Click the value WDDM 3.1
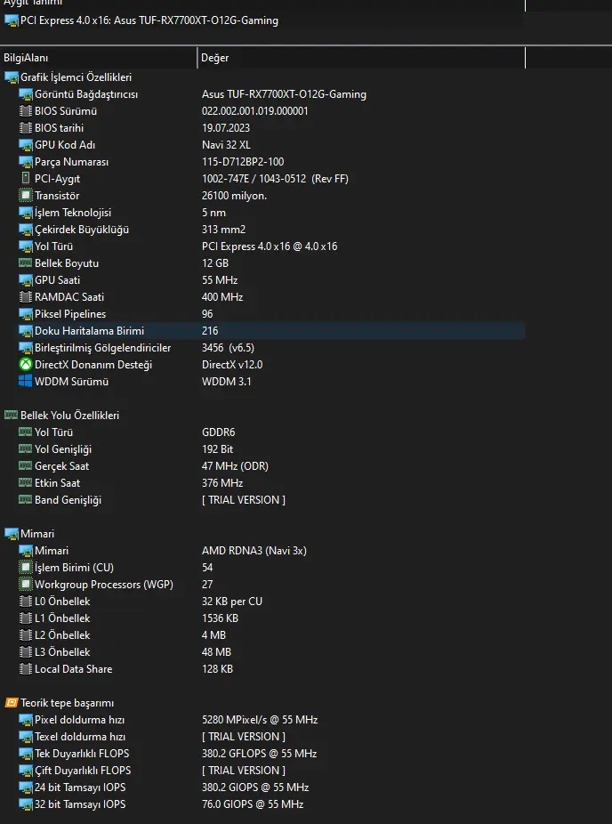612x824 pixels. coord(227,382)
